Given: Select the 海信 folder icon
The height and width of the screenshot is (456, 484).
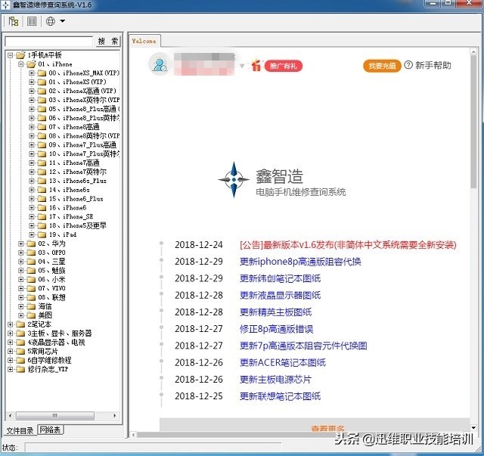Looking at the screenshot, I should click(x=31, y=306).
